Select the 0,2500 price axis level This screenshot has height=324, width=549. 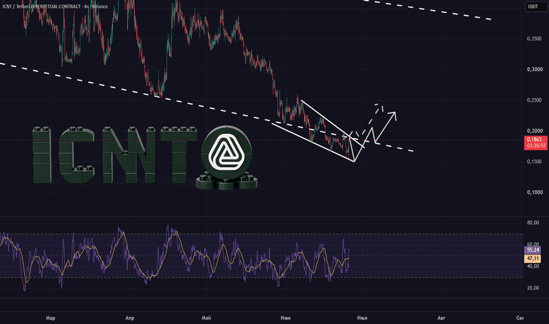point(535,100)
